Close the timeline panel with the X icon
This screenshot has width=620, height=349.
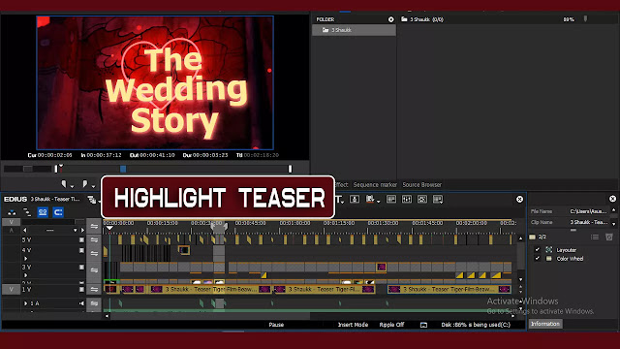click(519, 199)
